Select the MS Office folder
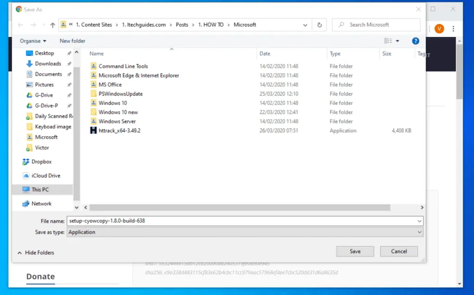474x295 pixels. tap(110, 85)
